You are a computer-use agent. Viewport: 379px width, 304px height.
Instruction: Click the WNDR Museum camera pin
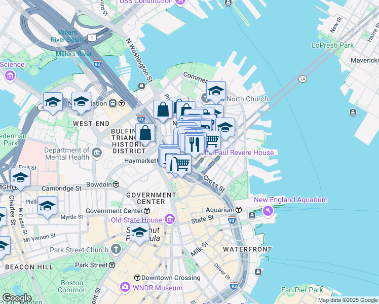(125, 287)
